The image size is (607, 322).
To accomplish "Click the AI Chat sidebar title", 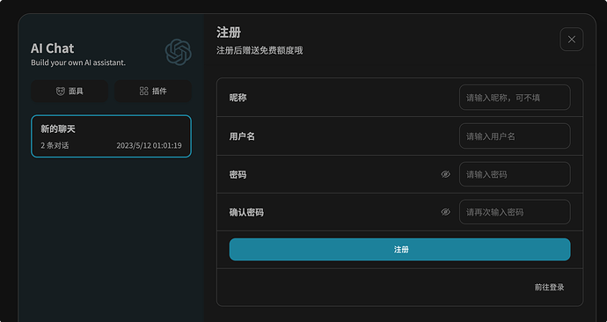I will click(52, 48).
